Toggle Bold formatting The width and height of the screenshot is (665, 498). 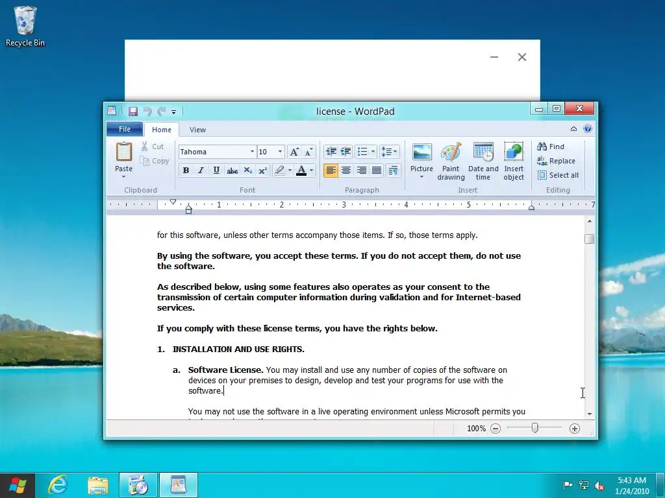186,171
